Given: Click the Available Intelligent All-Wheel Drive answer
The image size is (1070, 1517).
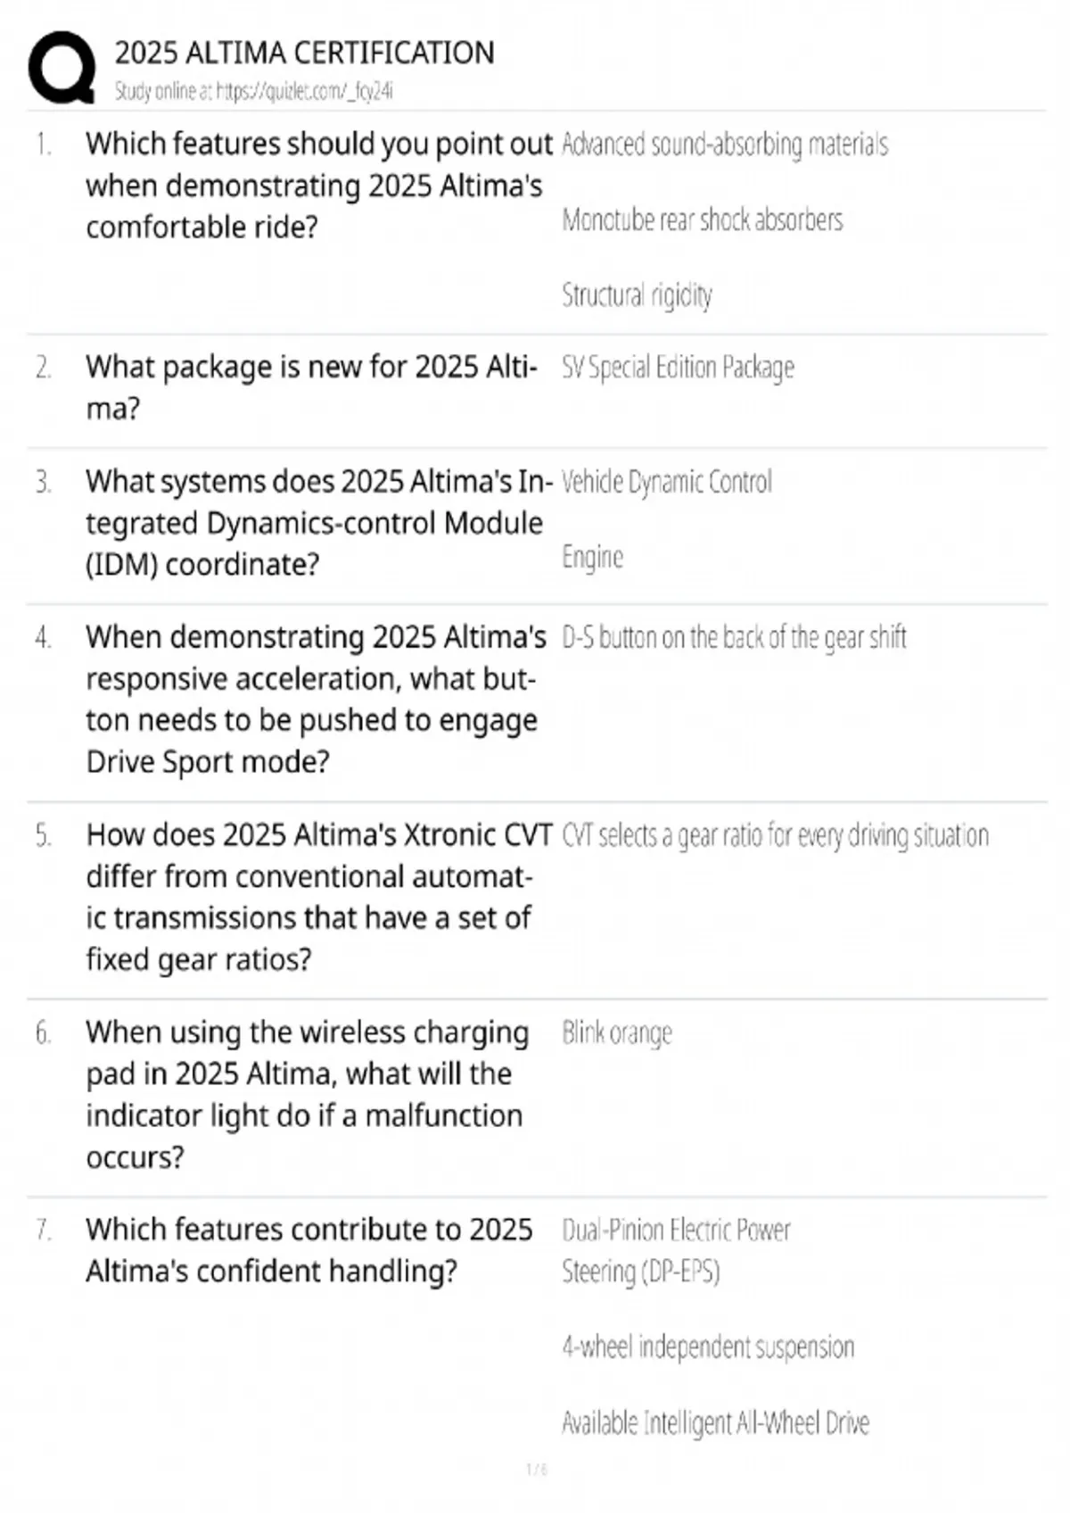Looking at the screenshot, I should pyautogui.click(x=715, y=1422).
